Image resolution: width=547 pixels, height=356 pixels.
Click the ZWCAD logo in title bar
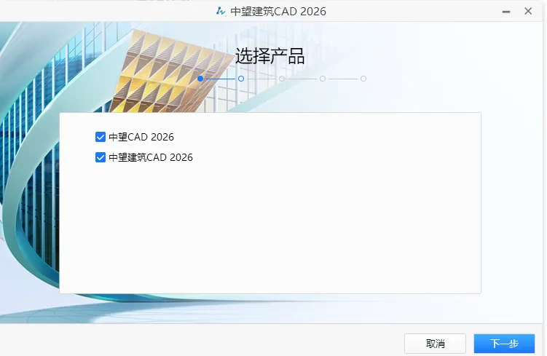click(221, 11)
